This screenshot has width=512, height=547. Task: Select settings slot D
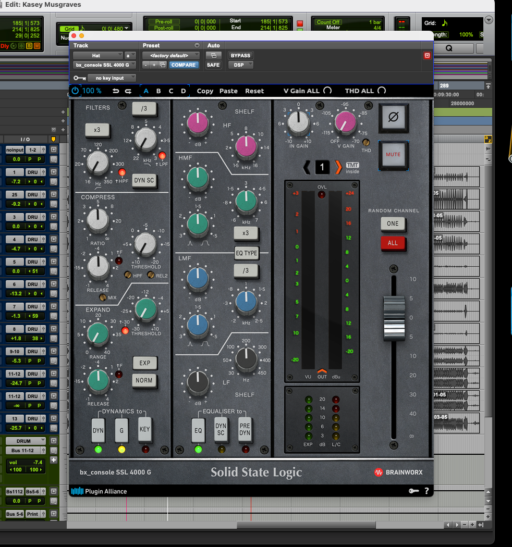(184, 91)
